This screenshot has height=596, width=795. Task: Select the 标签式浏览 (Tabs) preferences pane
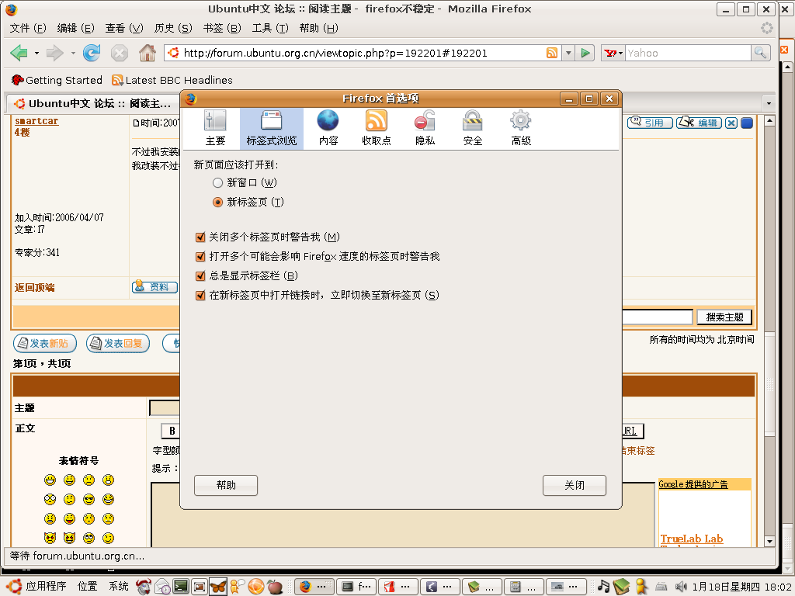point(272,128)
